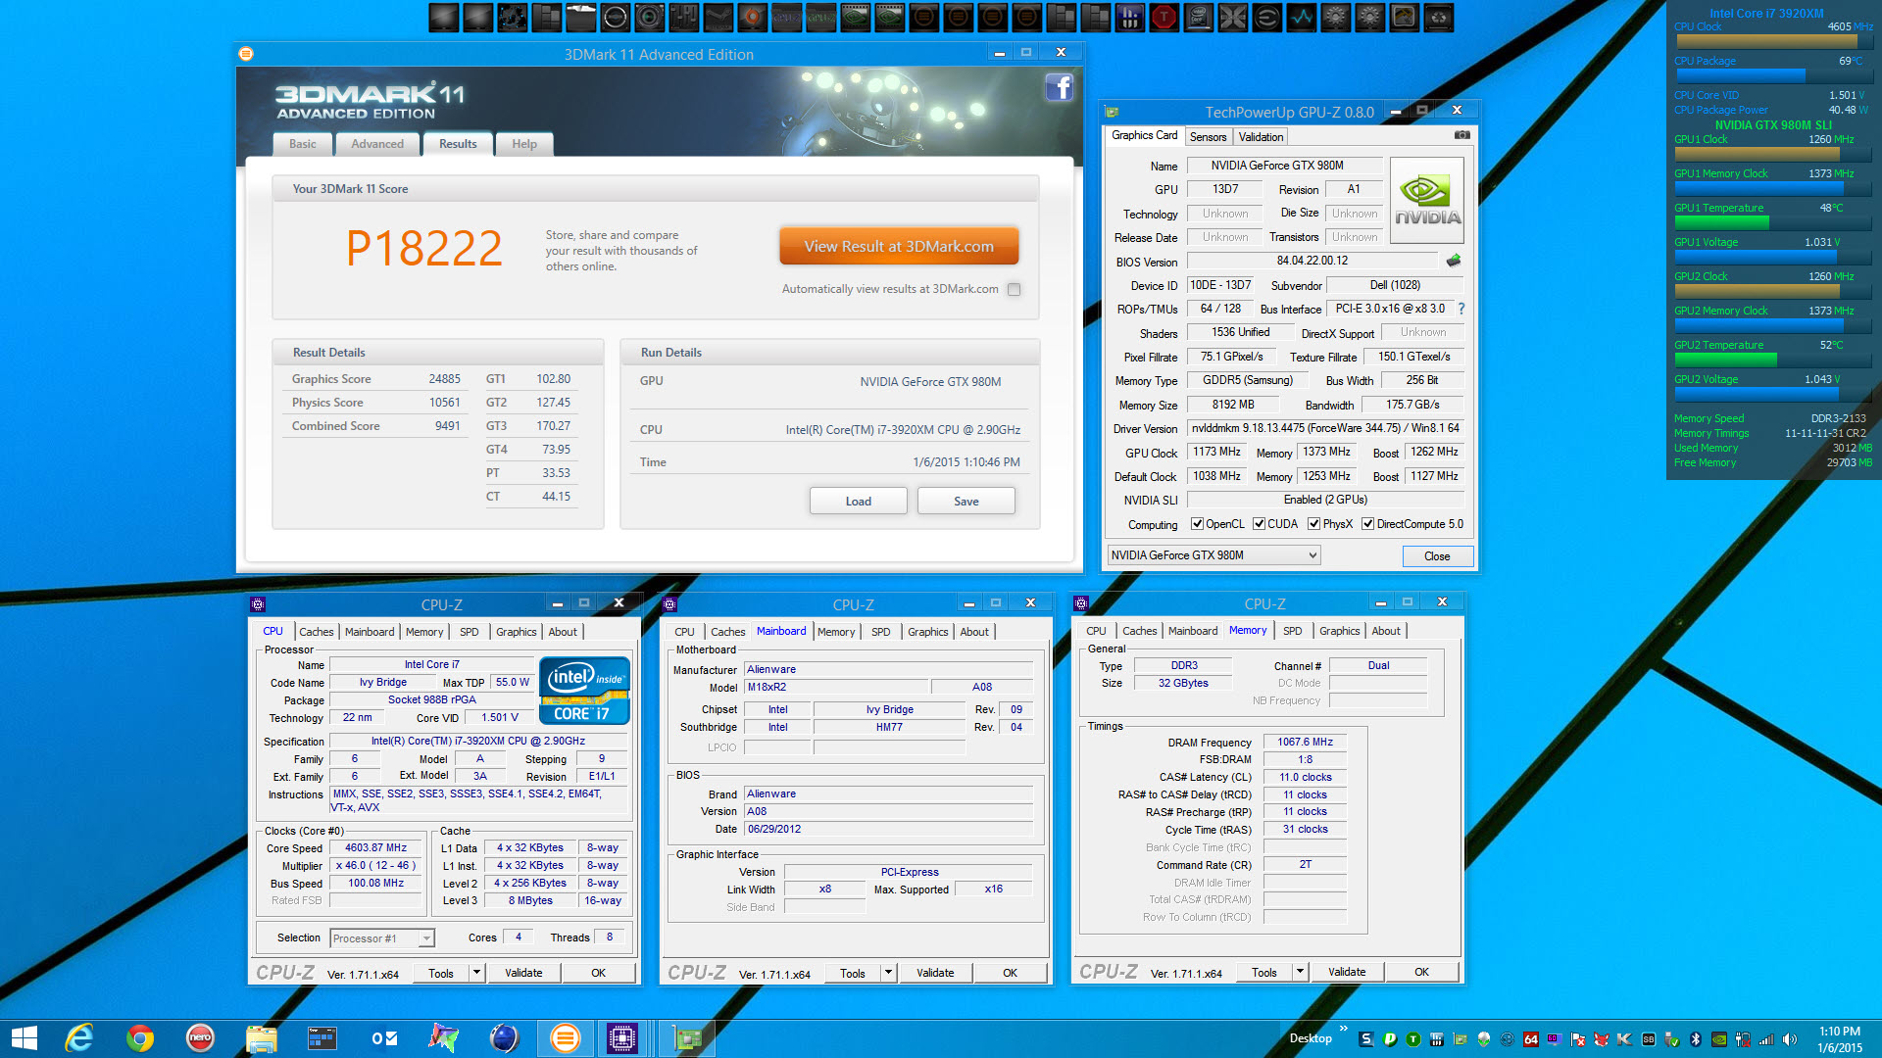Open the camera lens icon in top dock
1882x1058 pixels.
(x=649, y=17)
